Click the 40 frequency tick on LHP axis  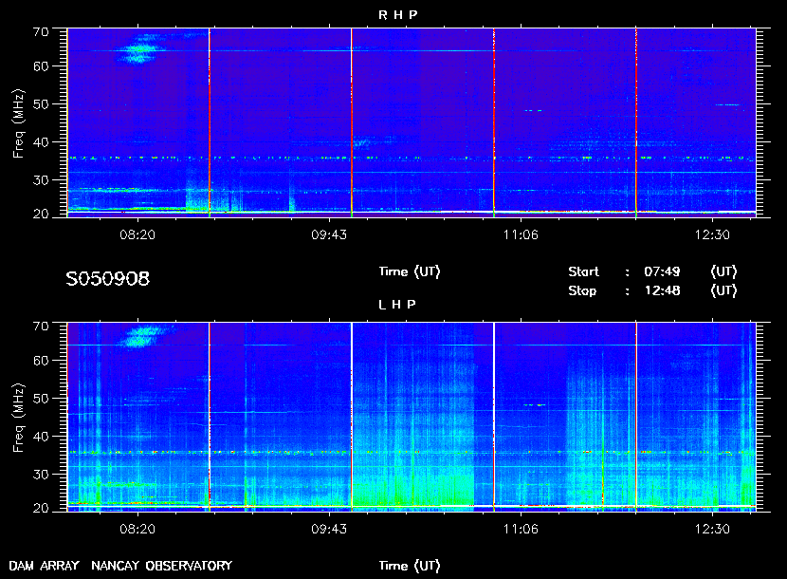(x=41, y=437)
